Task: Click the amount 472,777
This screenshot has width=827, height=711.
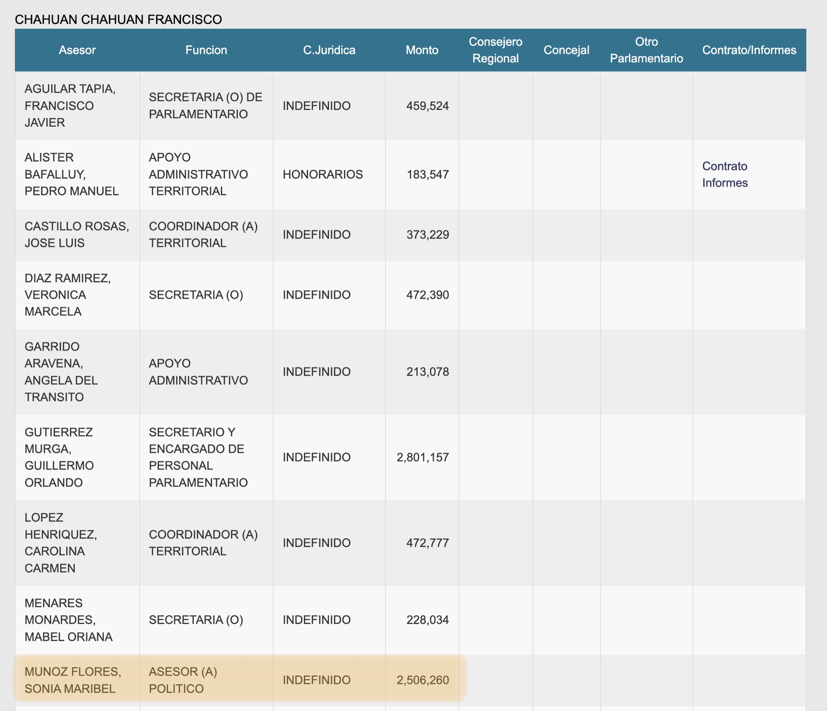Action: click(x=427, y=543)
